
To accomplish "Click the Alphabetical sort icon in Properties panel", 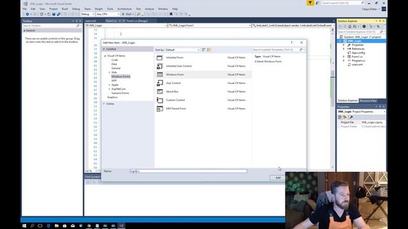I will point(345,117).
